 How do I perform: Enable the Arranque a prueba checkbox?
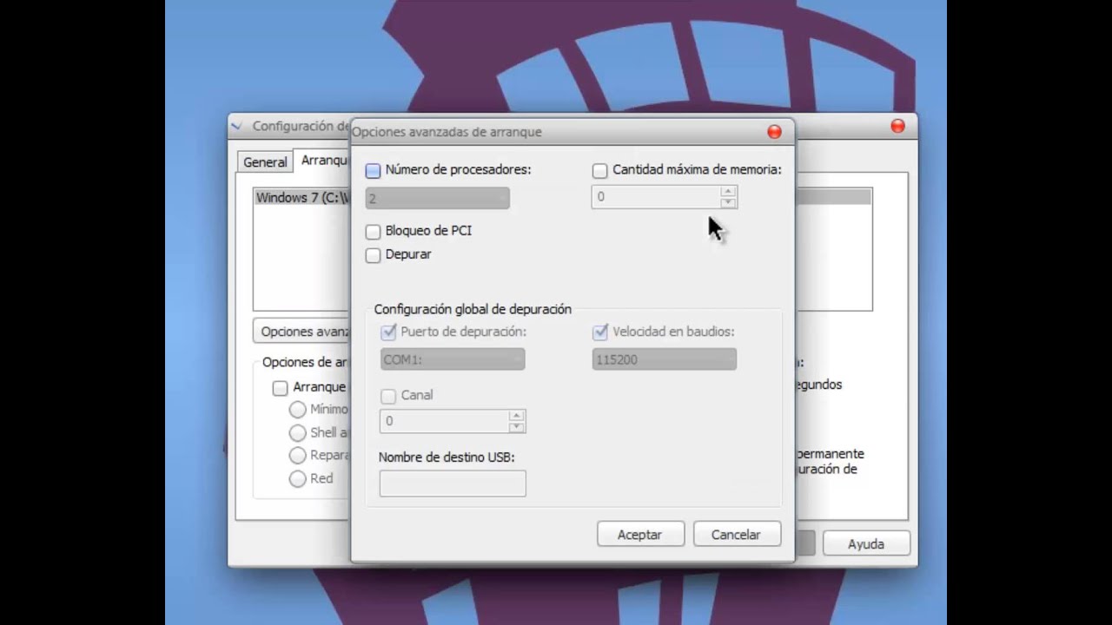[x=280, y=387]
